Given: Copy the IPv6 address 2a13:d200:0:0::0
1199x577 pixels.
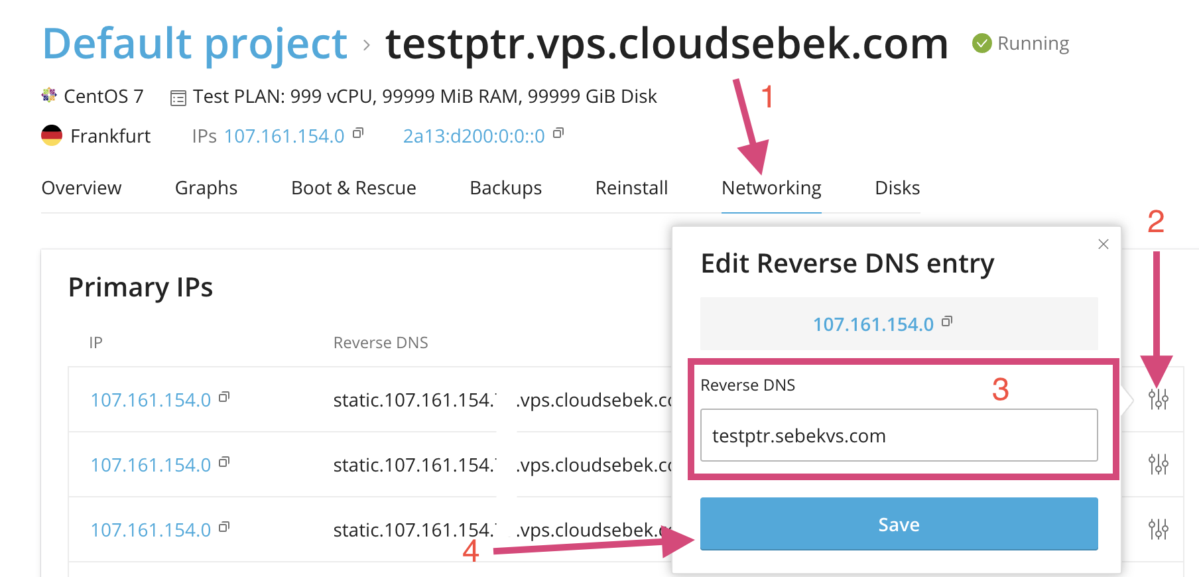Looking at the screenshot, I should 558,133.
